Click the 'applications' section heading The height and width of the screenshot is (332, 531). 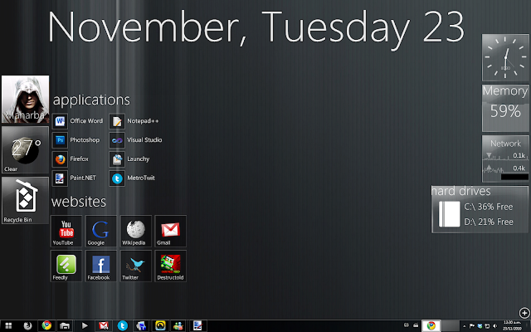coord(91,100)
